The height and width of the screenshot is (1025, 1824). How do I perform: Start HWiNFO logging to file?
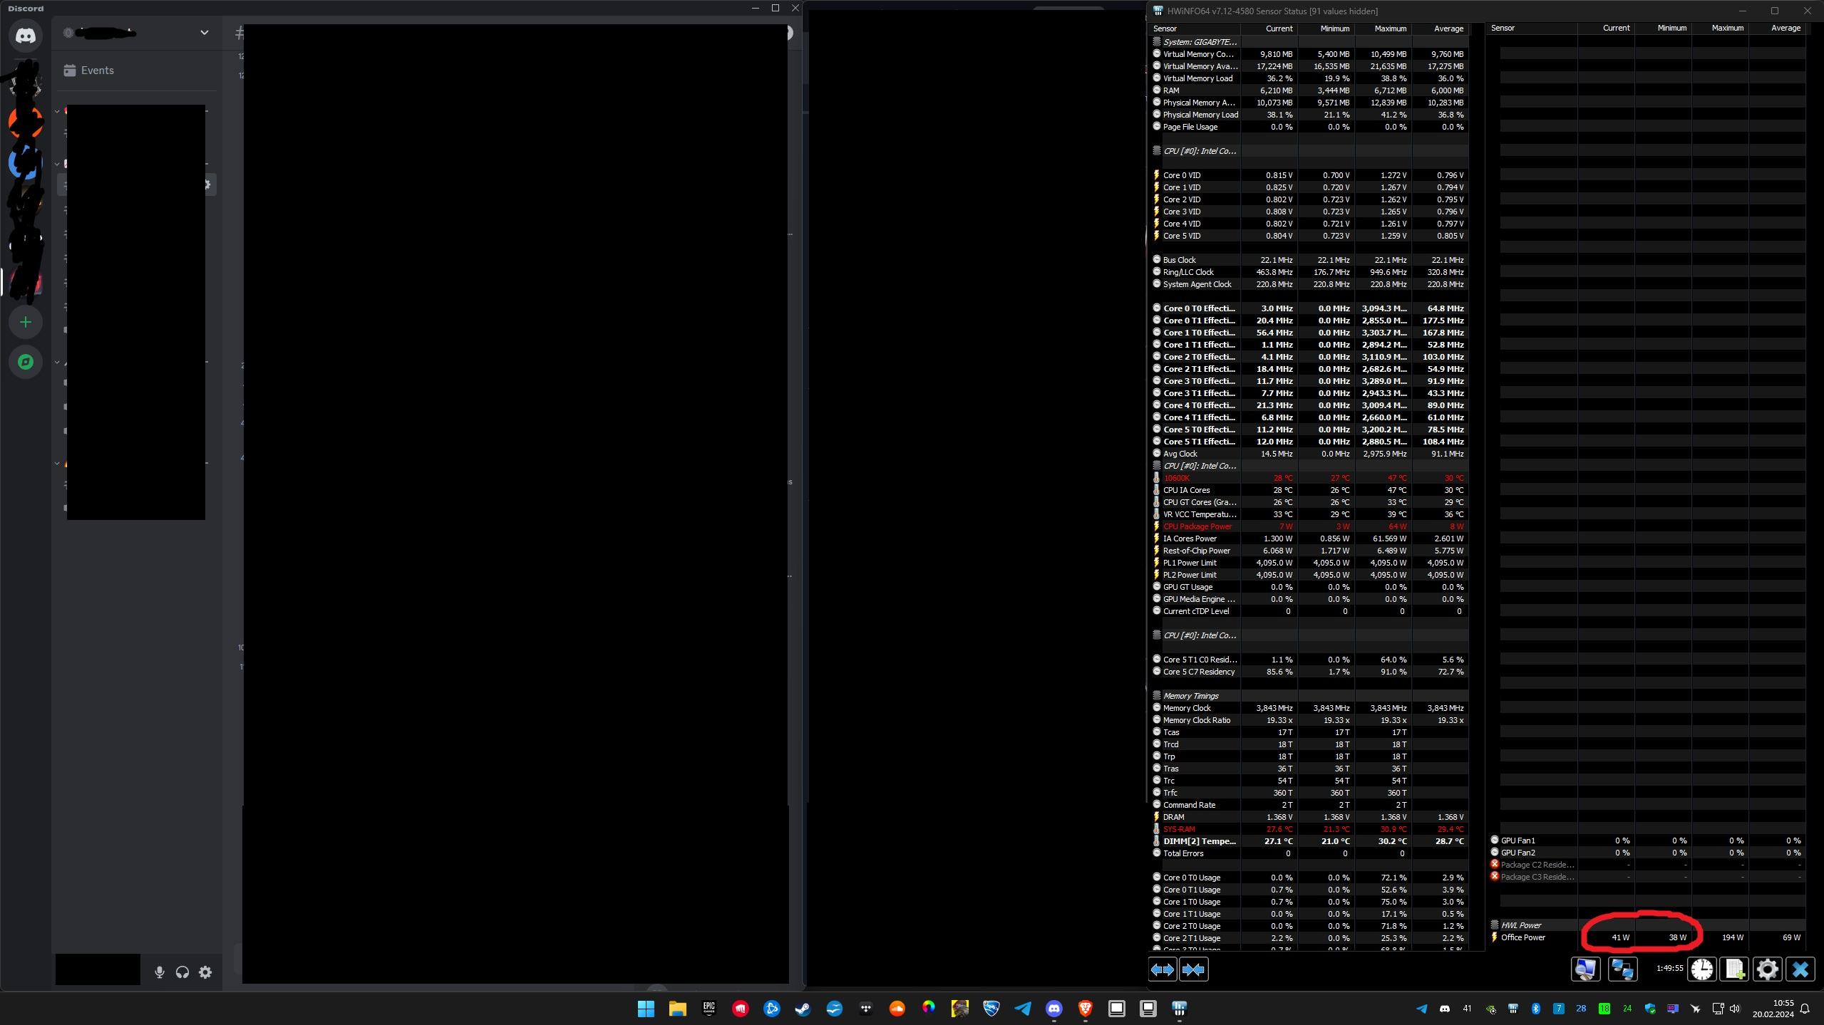click(1734, 969)
